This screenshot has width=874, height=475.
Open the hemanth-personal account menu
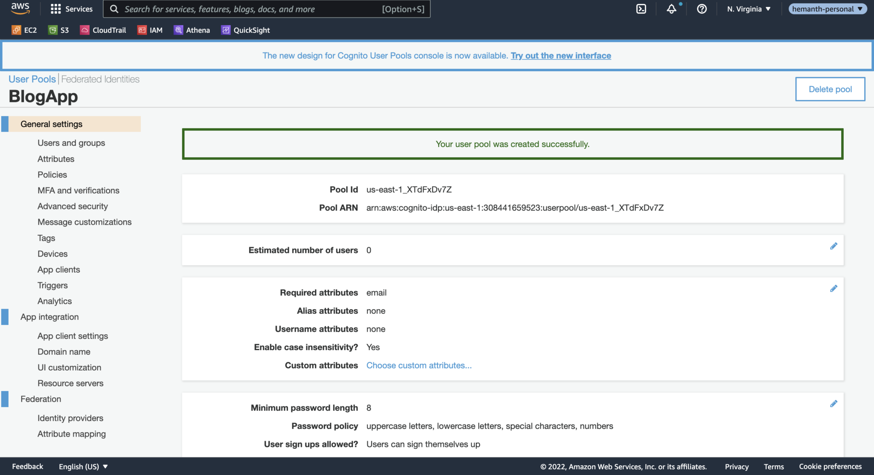pos(827,9)
